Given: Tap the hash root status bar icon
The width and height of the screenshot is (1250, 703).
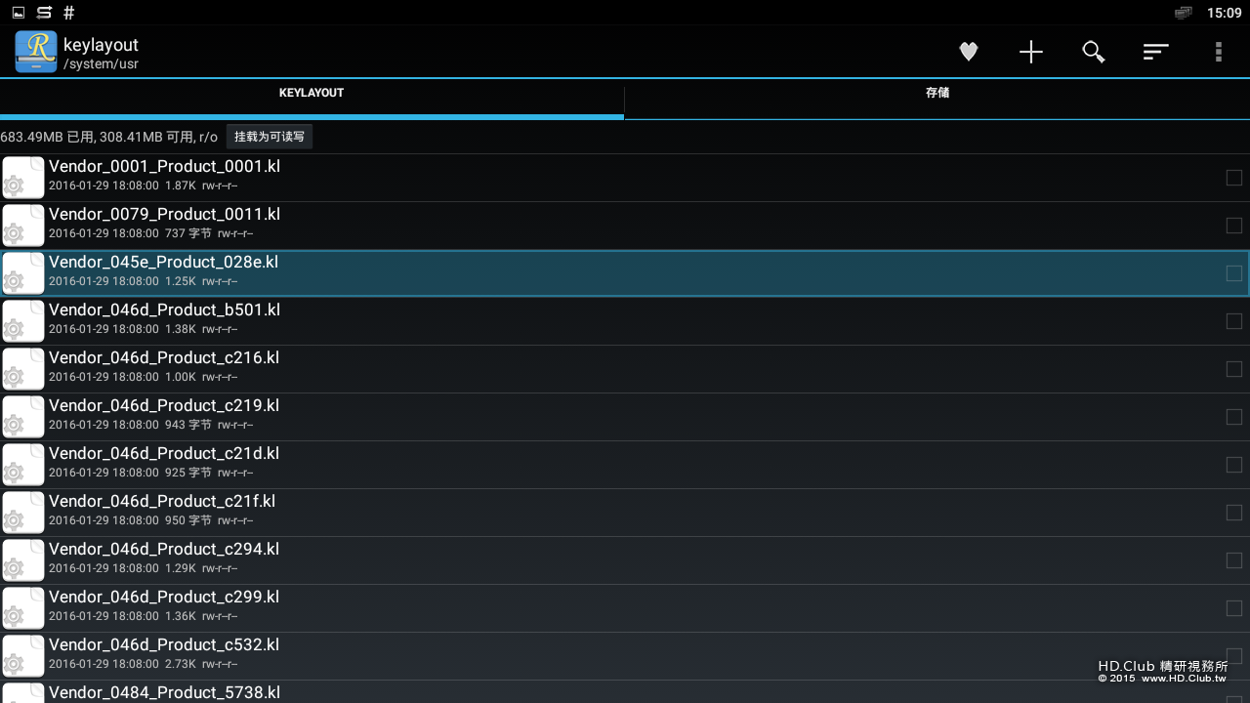Looking at the screenshot, I should [x=68, y=13].
